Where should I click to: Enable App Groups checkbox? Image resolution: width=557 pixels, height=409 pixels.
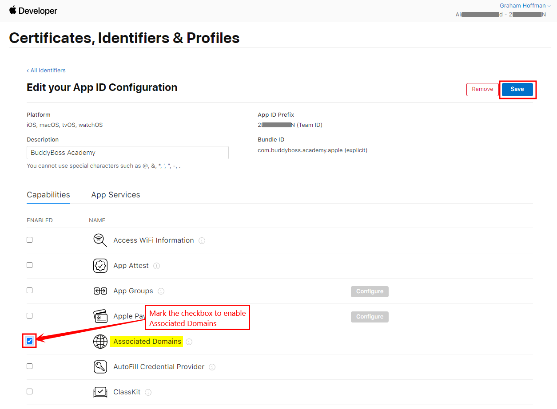click(29, 290)
